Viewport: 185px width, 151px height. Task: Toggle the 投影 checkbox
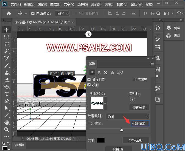click(89, 85)
